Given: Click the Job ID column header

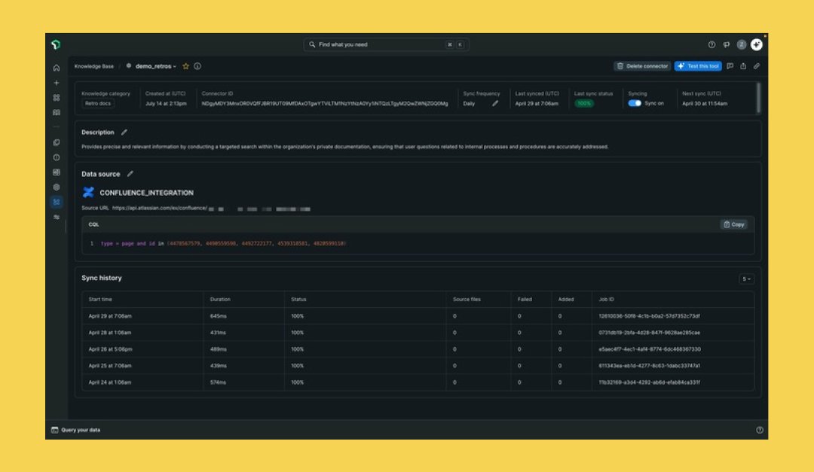Looking at the screenshot, I should [x=606, y=300].
